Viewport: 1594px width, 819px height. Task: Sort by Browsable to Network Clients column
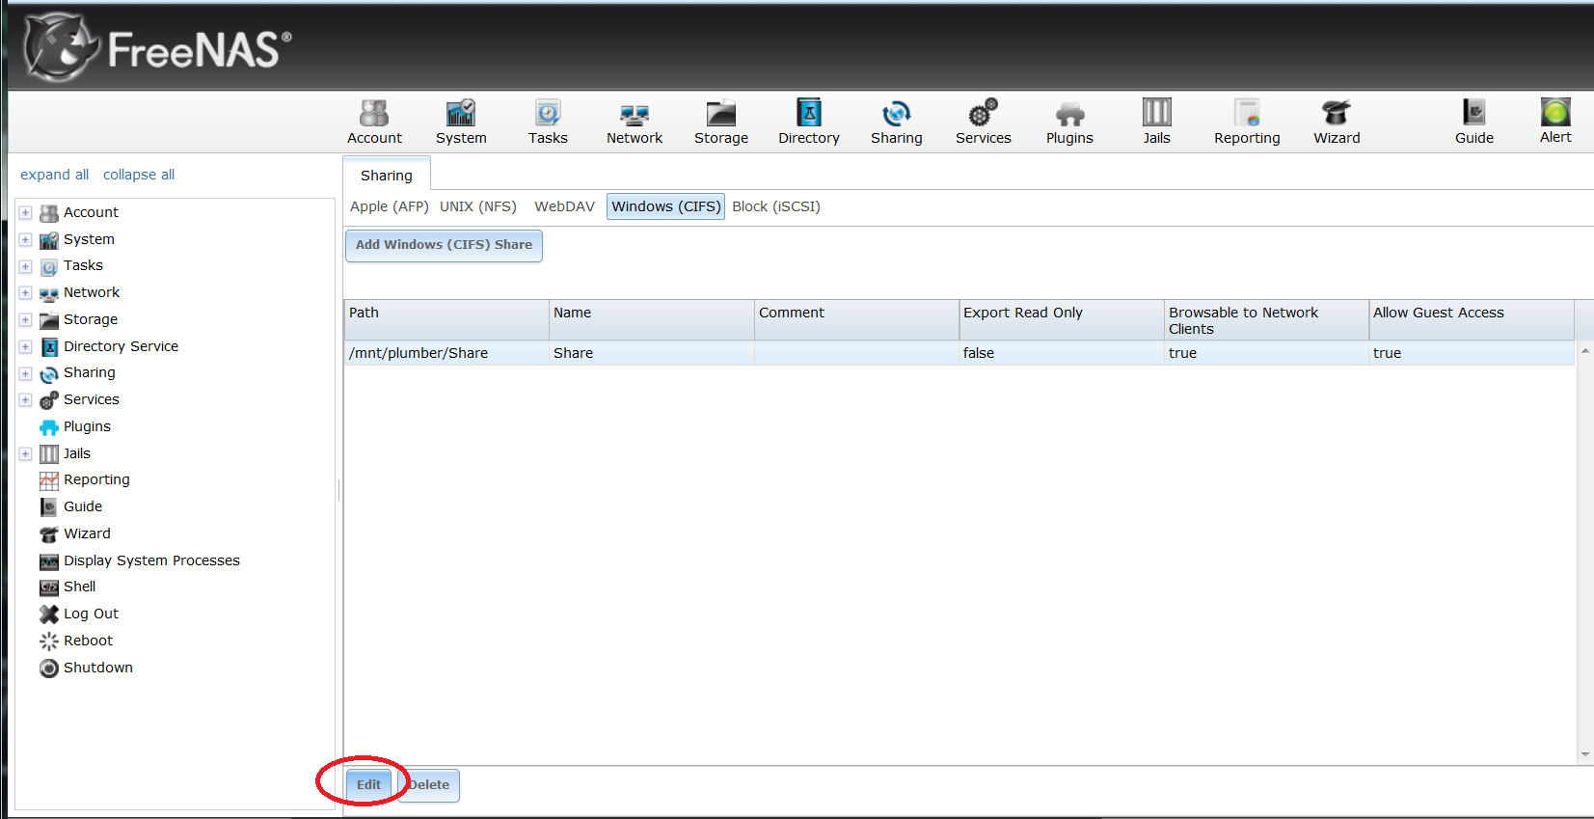pyautogui.click(x=1266, y=320)
